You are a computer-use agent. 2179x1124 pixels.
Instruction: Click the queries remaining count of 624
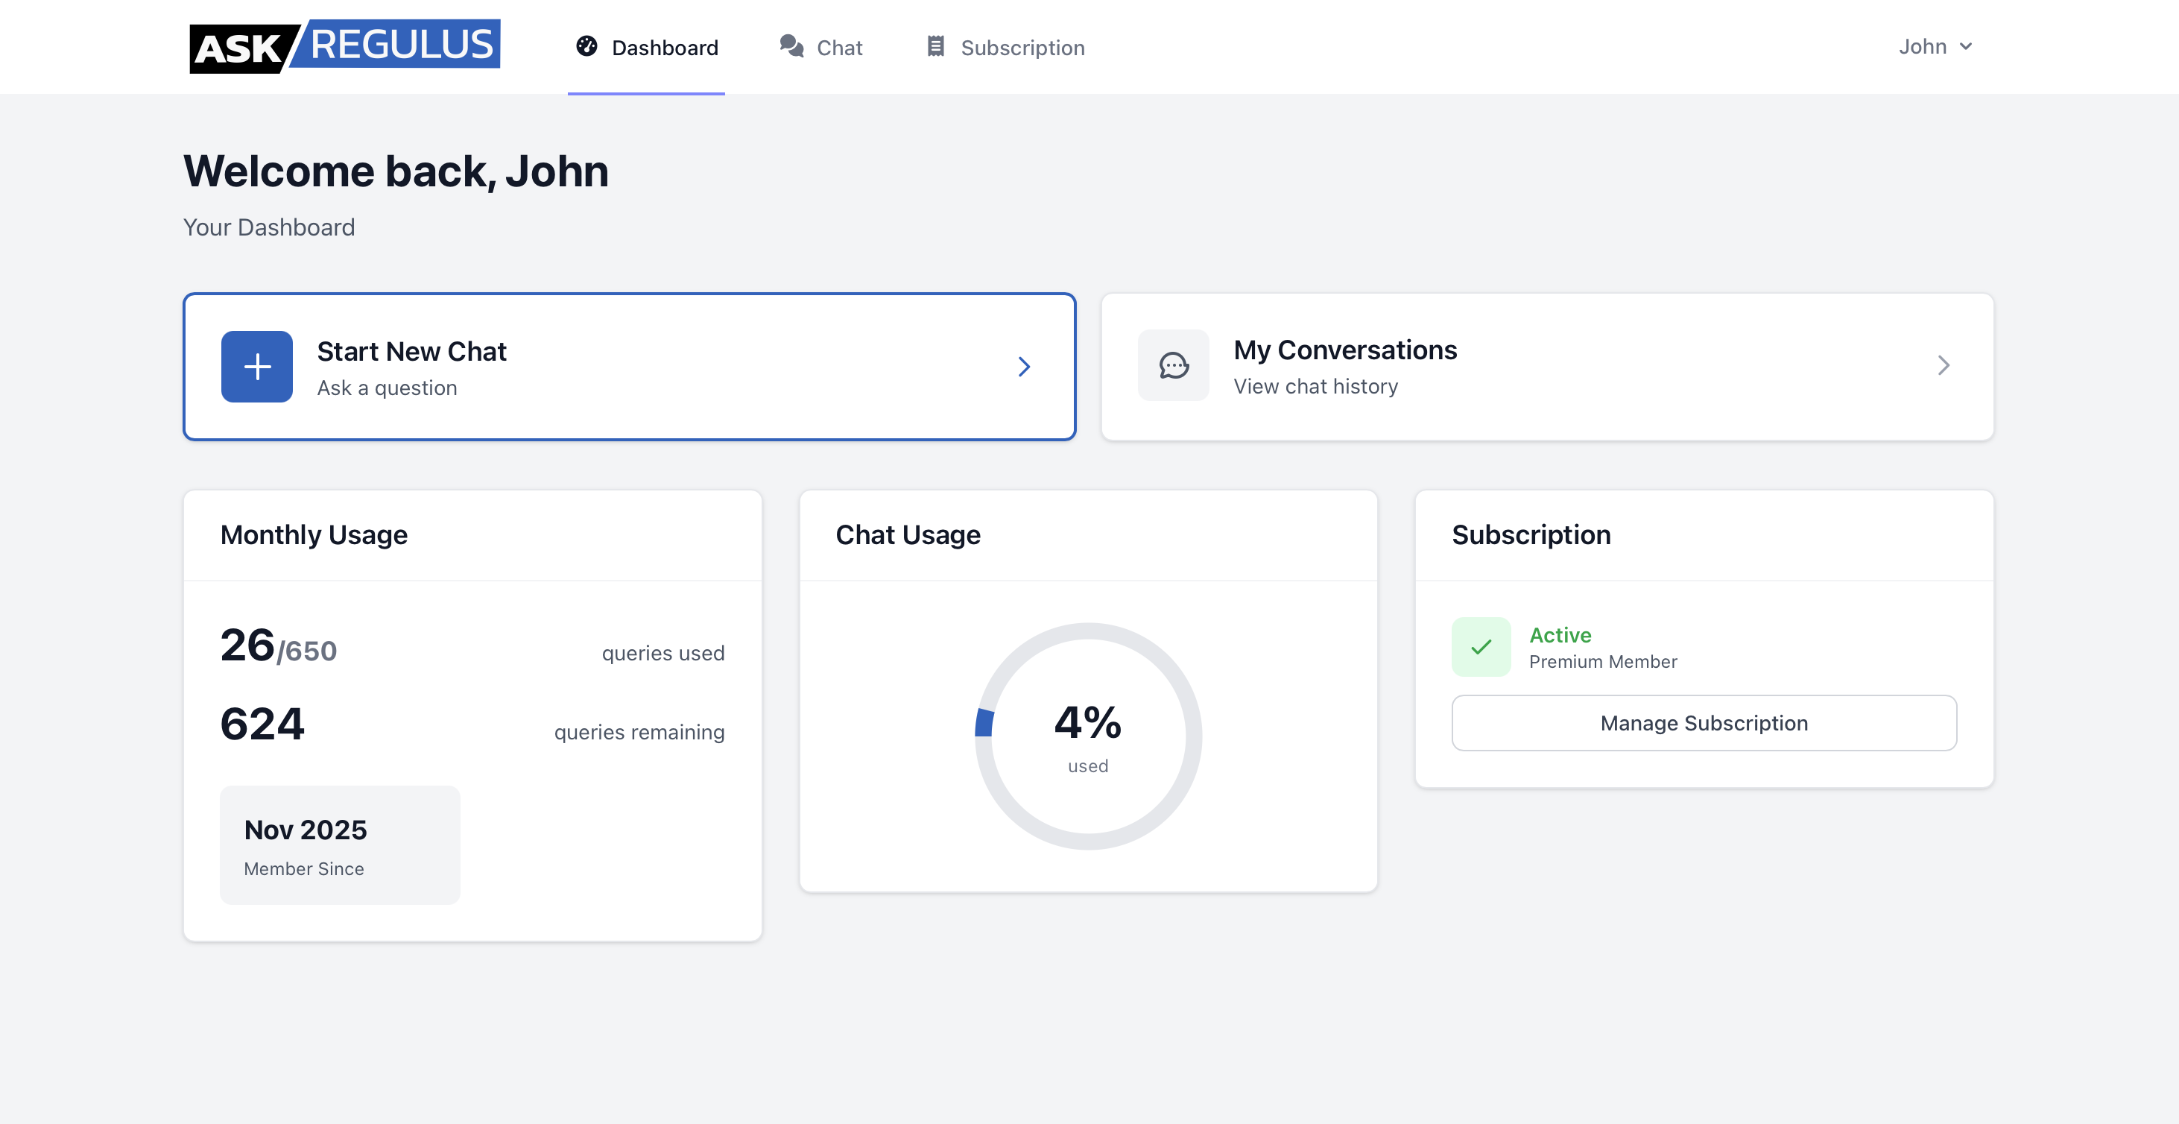click(x=262, y=723)
